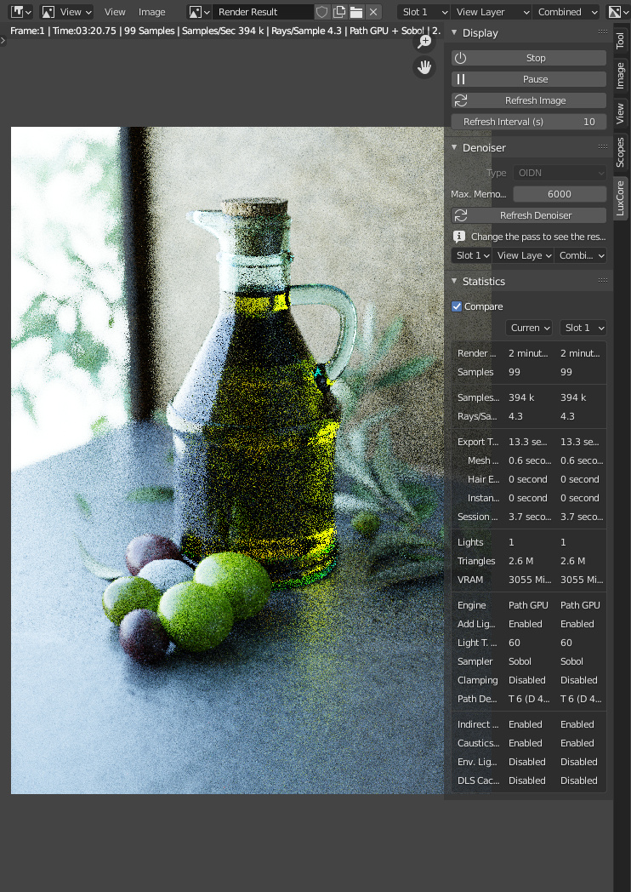631x892 pixels.
Task: Click the Sampler row label
Action: [475, 661]
